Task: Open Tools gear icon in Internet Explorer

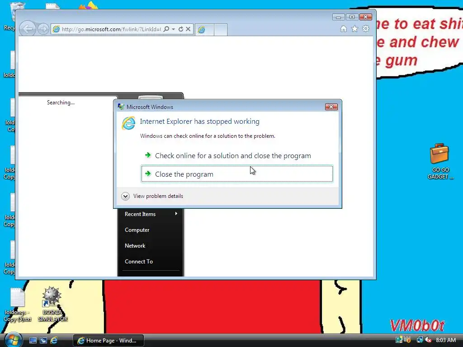Action: [x=366, y=28]
